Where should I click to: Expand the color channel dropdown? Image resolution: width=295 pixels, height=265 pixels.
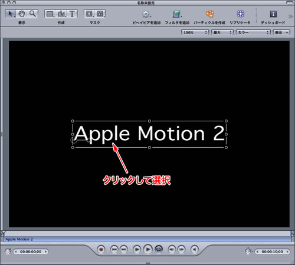pyautogui.click(x=253, y=32)
